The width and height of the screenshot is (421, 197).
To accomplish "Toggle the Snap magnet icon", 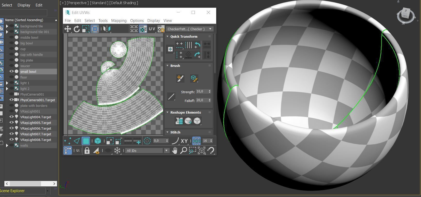I will [x=211, y=150].
